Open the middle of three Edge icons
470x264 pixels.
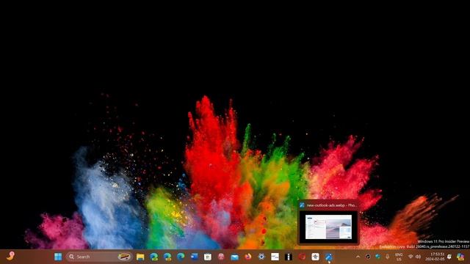(x=167, y=257)
